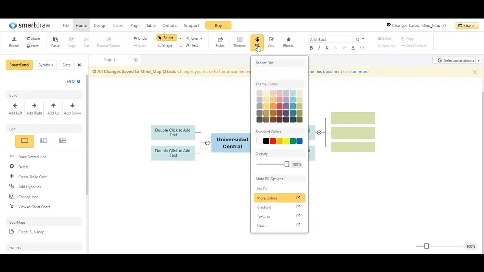The image size is (484, 272).
Task: Choose Hatch fill option
Action: coord(279,225)
